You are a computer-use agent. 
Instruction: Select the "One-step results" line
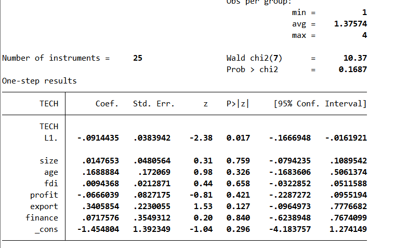pos(39,81)
